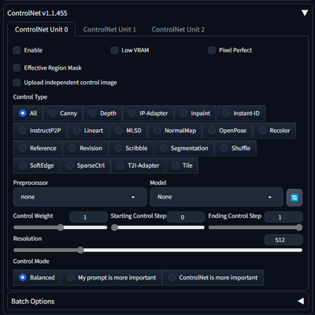Image resolution: width=315 pixels, height=315 pixels.
Task: Pick the IP-Adapter control type
Action: [x=148, y=113]
